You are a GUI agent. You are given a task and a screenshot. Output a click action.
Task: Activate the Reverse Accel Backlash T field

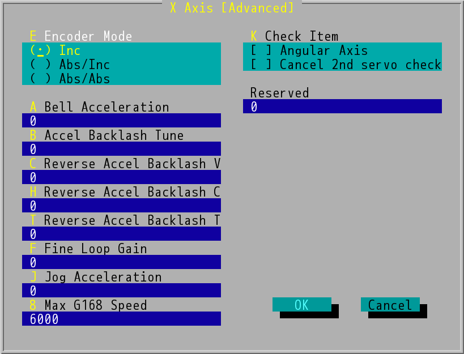[121, 233]
